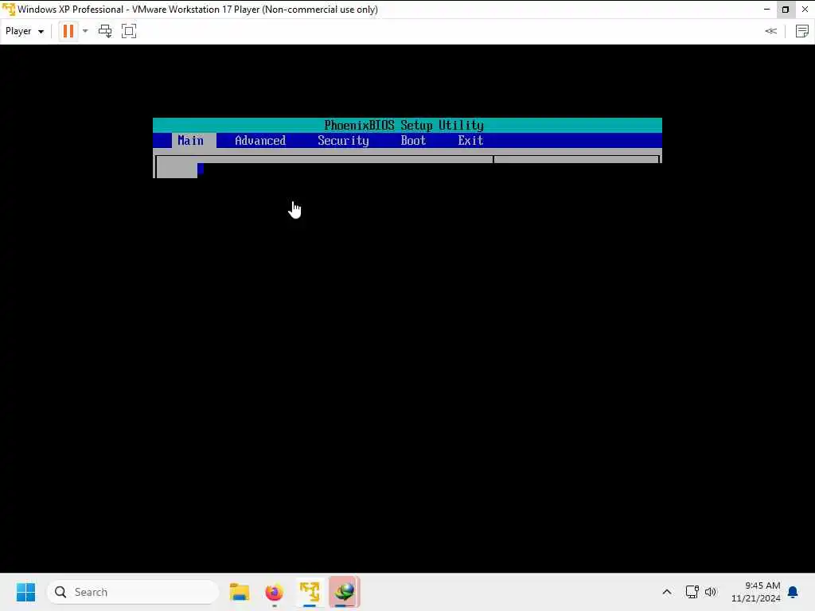
Task: Pause the virtual machine
Action: click(68, 31)
